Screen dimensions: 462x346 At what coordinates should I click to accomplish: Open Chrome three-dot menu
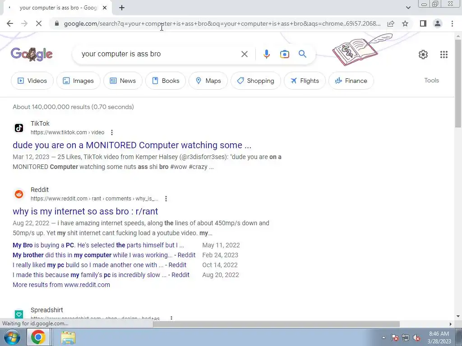click(452, 23)
